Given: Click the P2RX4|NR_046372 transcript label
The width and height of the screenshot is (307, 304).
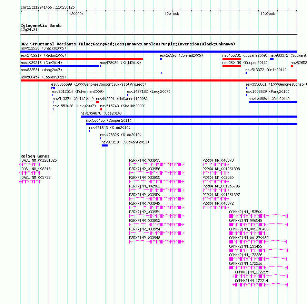Looking at the screenshot, I should coord(218,203).
